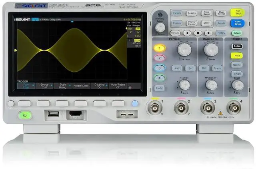This screenshot has width=256, height=169.
Task: Push the round gray button left of softkeys
Action: [x=11, y=103]
